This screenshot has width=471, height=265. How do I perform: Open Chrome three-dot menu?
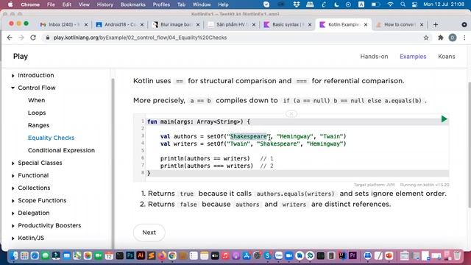(464, 38)
